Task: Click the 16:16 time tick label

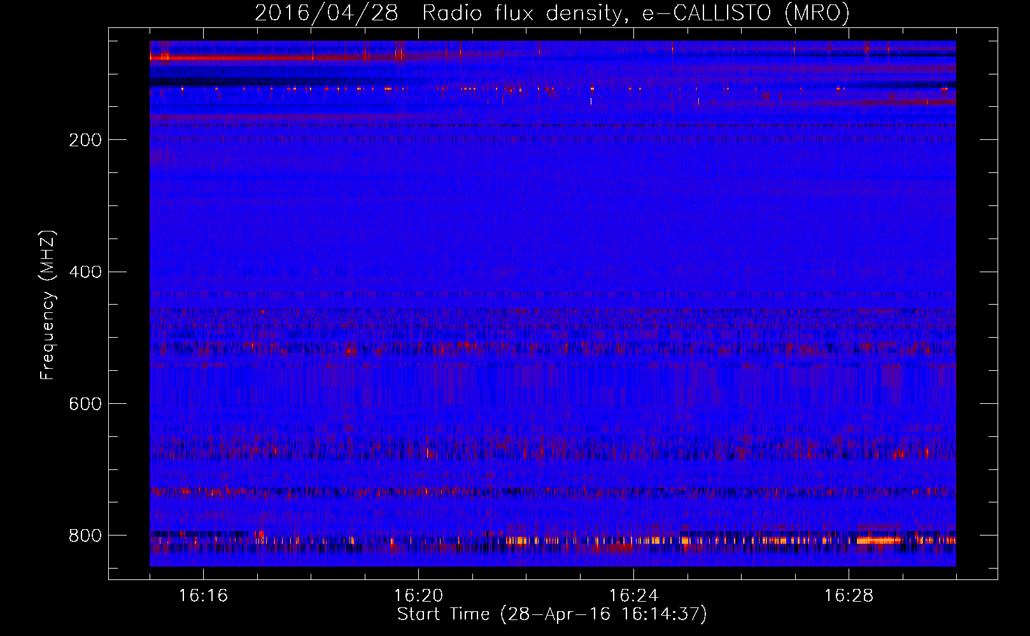Action: pos(203,595)
